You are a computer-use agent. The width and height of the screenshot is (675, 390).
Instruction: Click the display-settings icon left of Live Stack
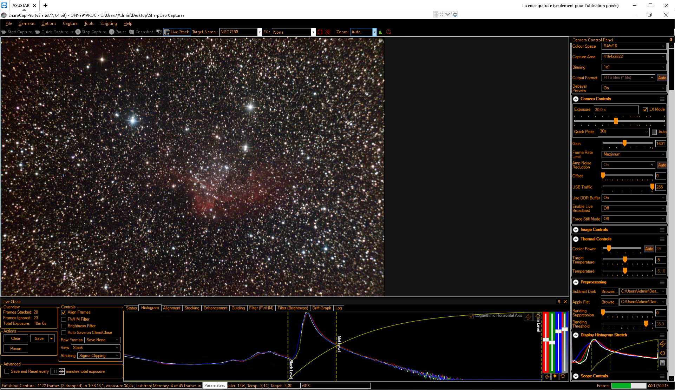[159, 32]
